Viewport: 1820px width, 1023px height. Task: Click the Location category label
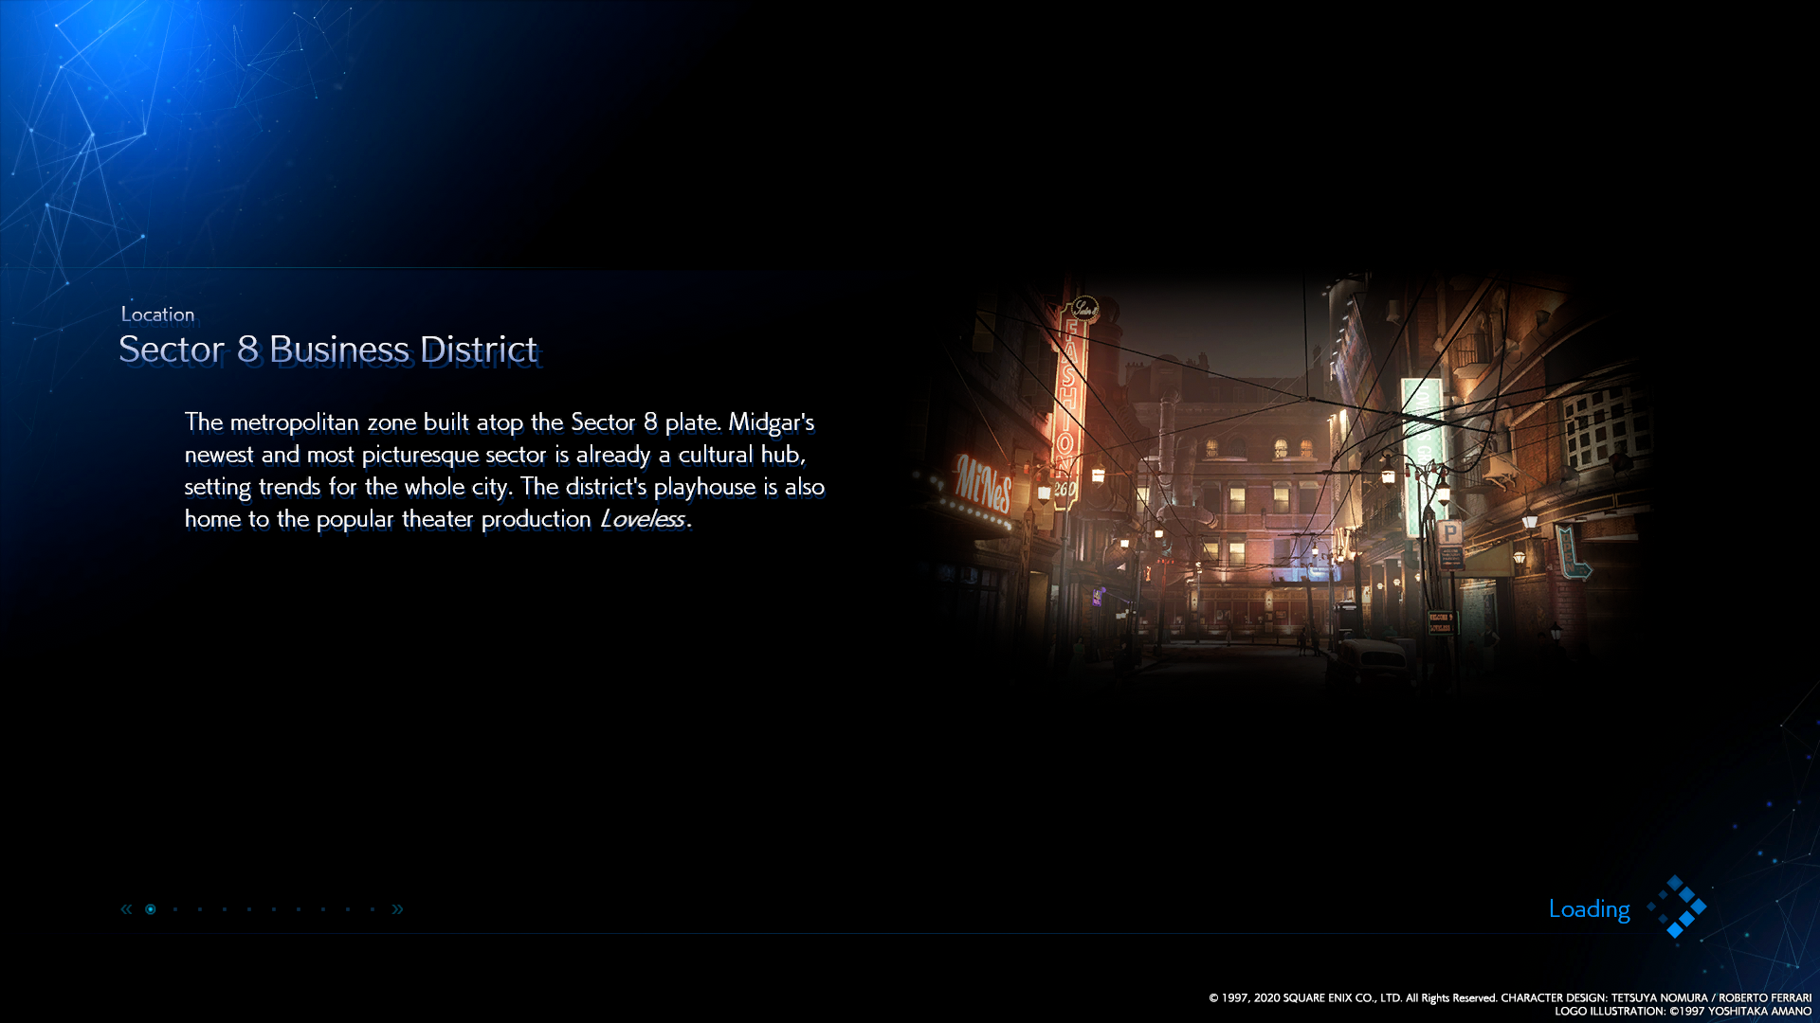click(x=157, y=314)
